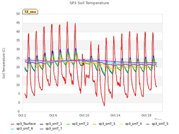Viewport: 179px width, 134px height.
Task: Click the Oct 18 x-axis tick label
Action: tap(146, 115)
